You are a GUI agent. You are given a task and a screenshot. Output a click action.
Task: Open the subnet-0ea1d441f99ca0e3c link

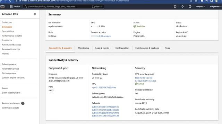click(105, 107)
